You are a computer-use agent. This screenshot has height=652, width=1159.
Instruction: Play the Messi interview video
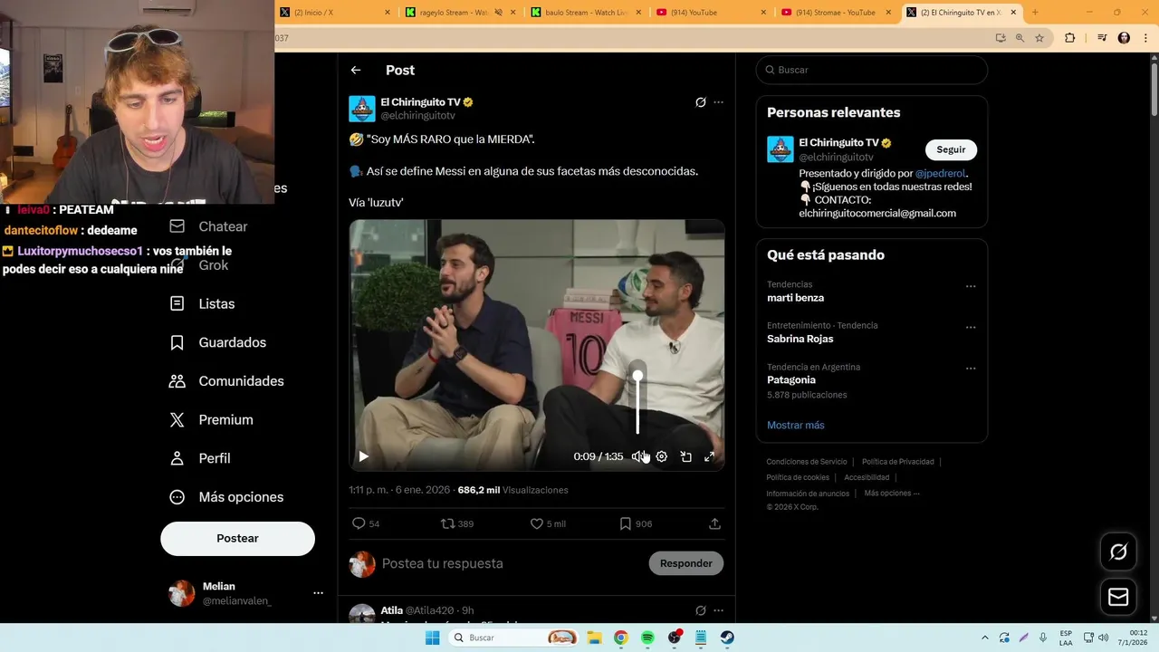click(x=363, y=456)
